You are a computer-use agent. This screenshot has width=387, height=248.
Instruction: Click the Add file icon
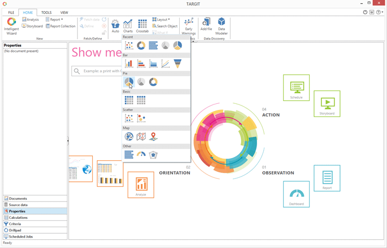206,25
